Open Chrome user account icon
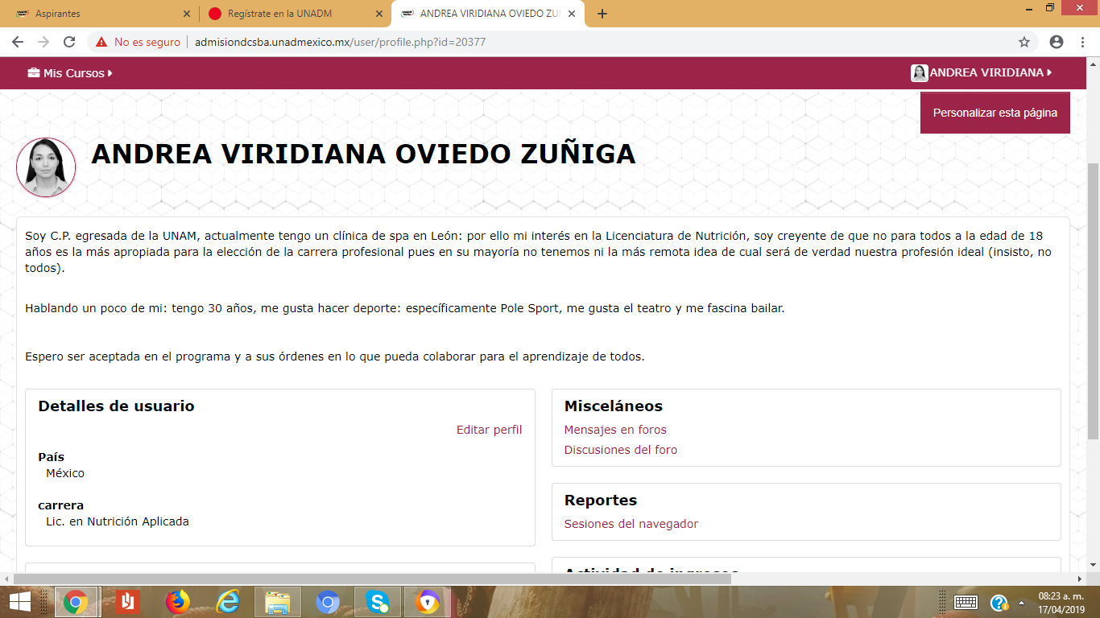Image resolution: width=1100 pixels, height=618 pixels. click(1057, 42)
